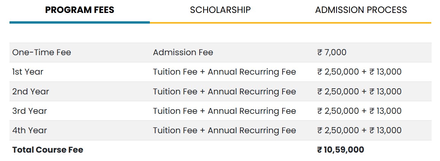Viewport: 440px width, 161px height.
Task: Click the 1st Year fee amount cell
Action: click(x=359, y=72)
